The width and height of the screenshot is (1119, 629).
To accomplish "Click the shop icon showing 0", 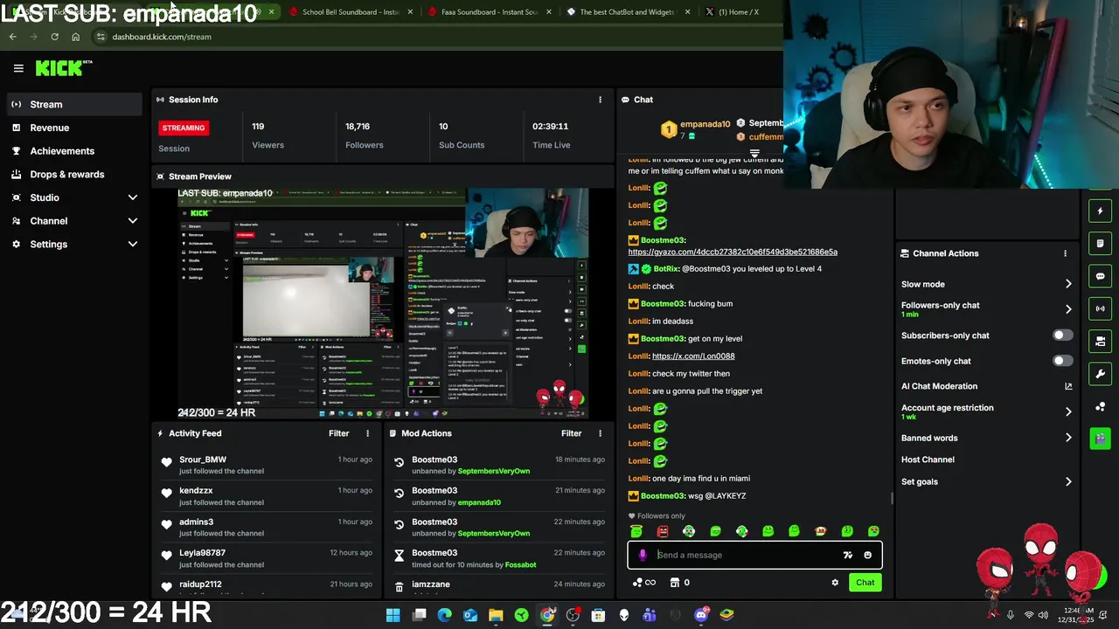I will pyautogui.click(x=679, y=583).
